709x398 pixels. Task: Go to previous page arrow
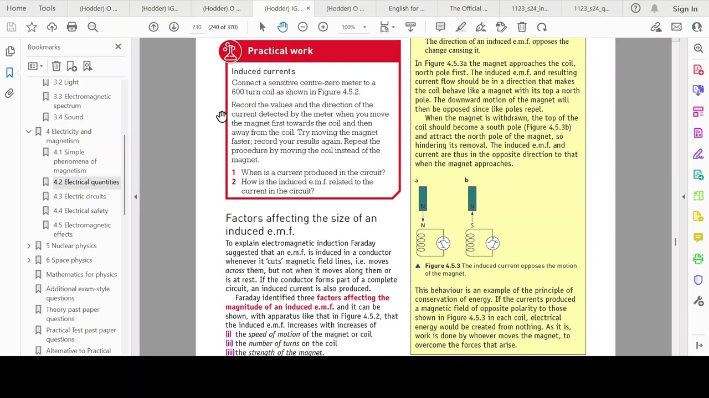click(153, 27)
